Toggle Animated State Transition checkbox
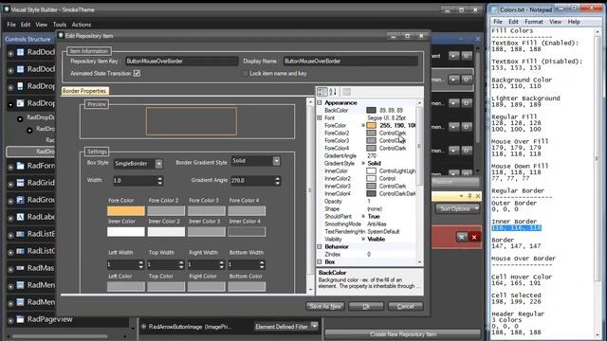 point(137,73)
